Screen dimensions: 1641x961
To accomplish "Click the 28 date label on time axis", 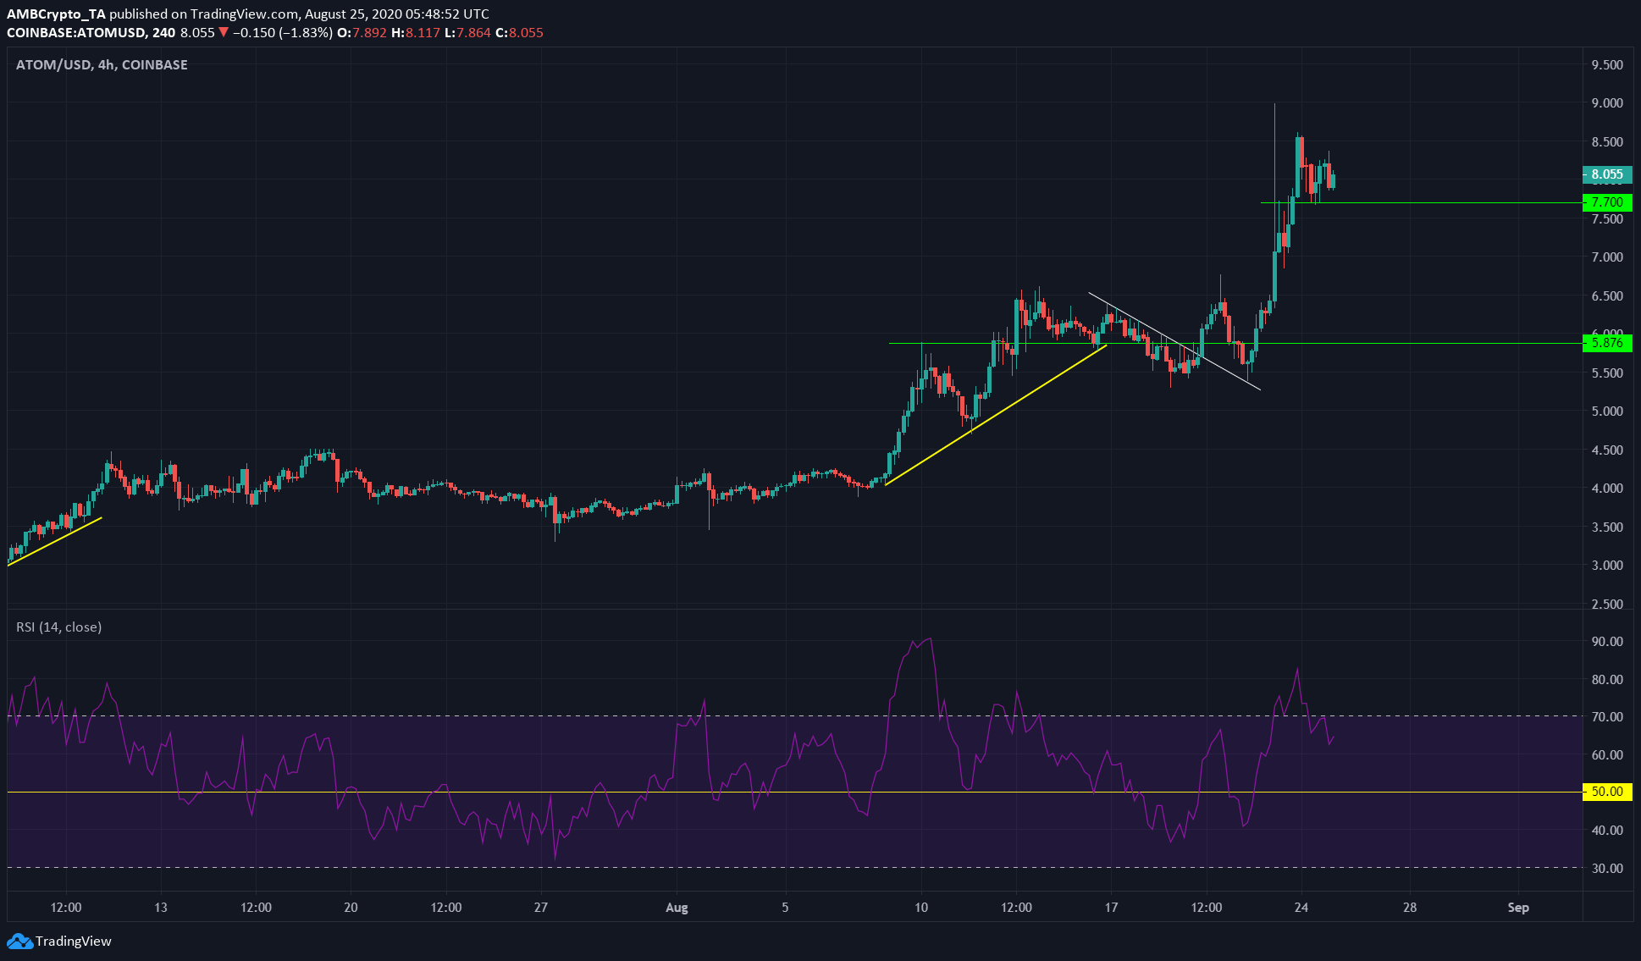I will [x=1410, y=907].
